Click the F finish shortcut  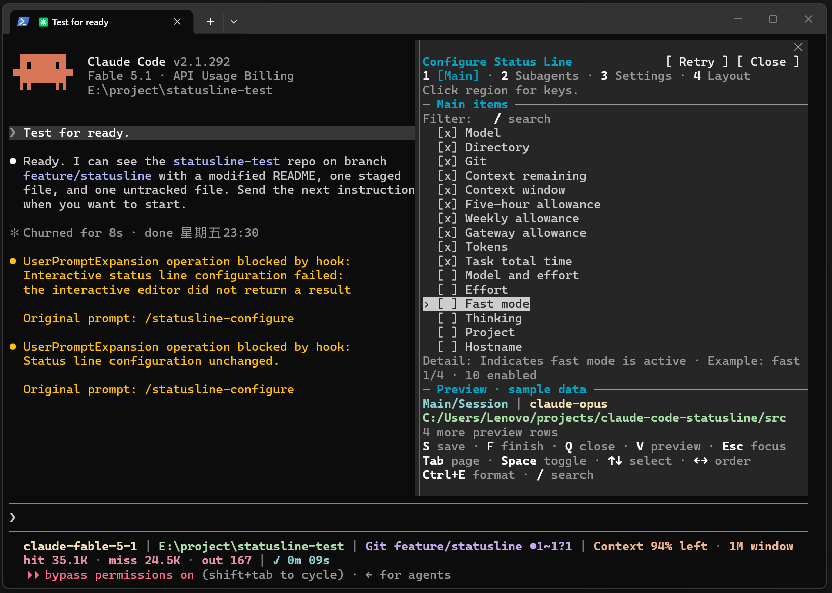point(515,446)
